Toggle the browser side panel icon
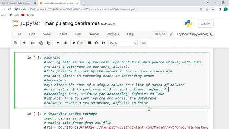The width and height of the screenshot is (229, 129). click(220, 9)
